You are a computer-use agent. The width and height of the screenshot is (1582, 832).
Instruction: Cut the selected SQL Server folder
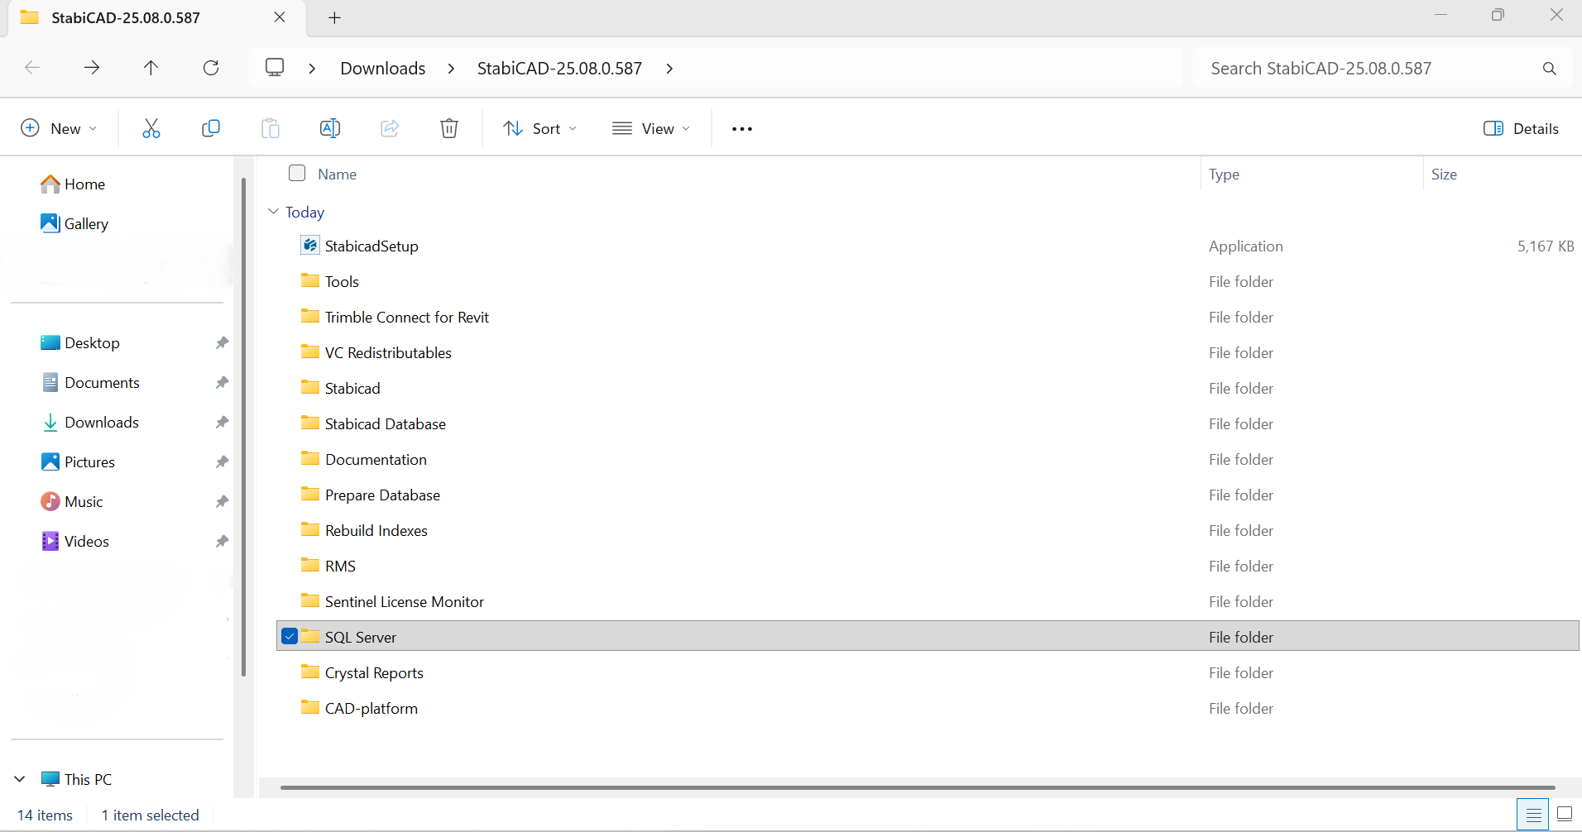point(151,128)
